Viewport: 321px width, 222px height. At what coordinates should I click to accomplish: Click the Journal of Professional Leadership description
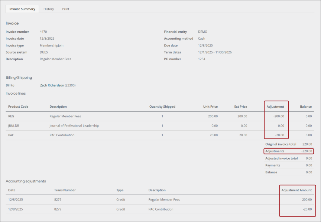click(74, 126)
